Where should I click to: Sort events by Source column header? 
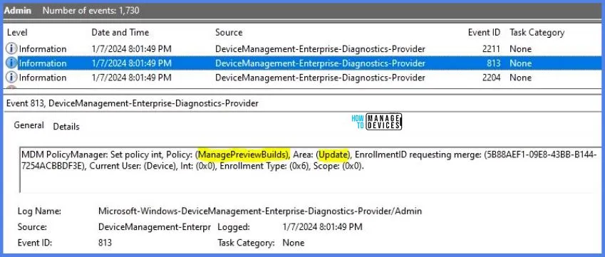229,33
